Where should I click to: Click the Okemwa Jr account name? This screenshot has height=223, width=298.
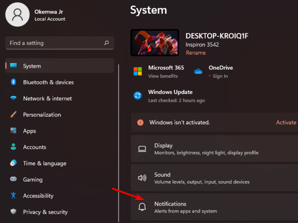pos(49,12)
